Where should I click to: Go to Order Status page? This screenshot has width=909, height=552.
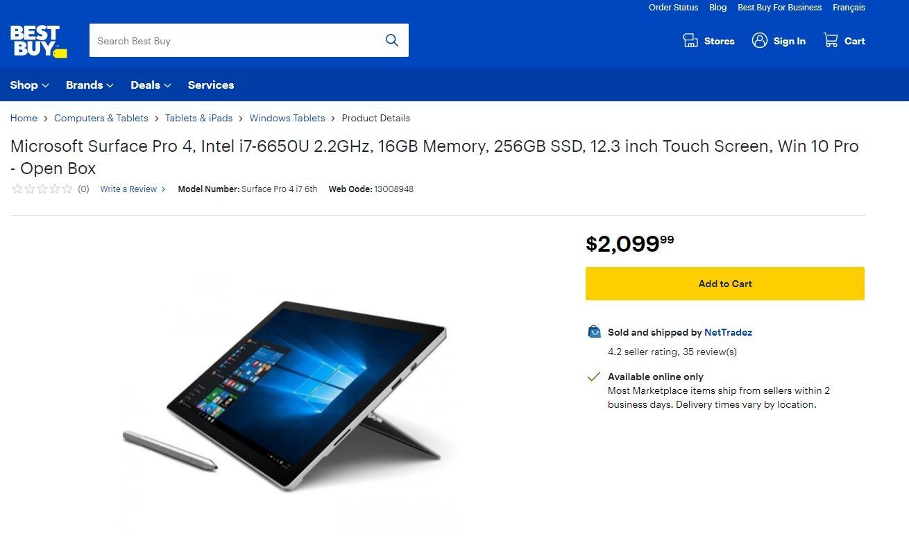click(x=673, y=8)
